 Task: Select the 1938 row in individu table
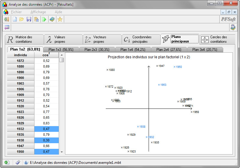21,140
